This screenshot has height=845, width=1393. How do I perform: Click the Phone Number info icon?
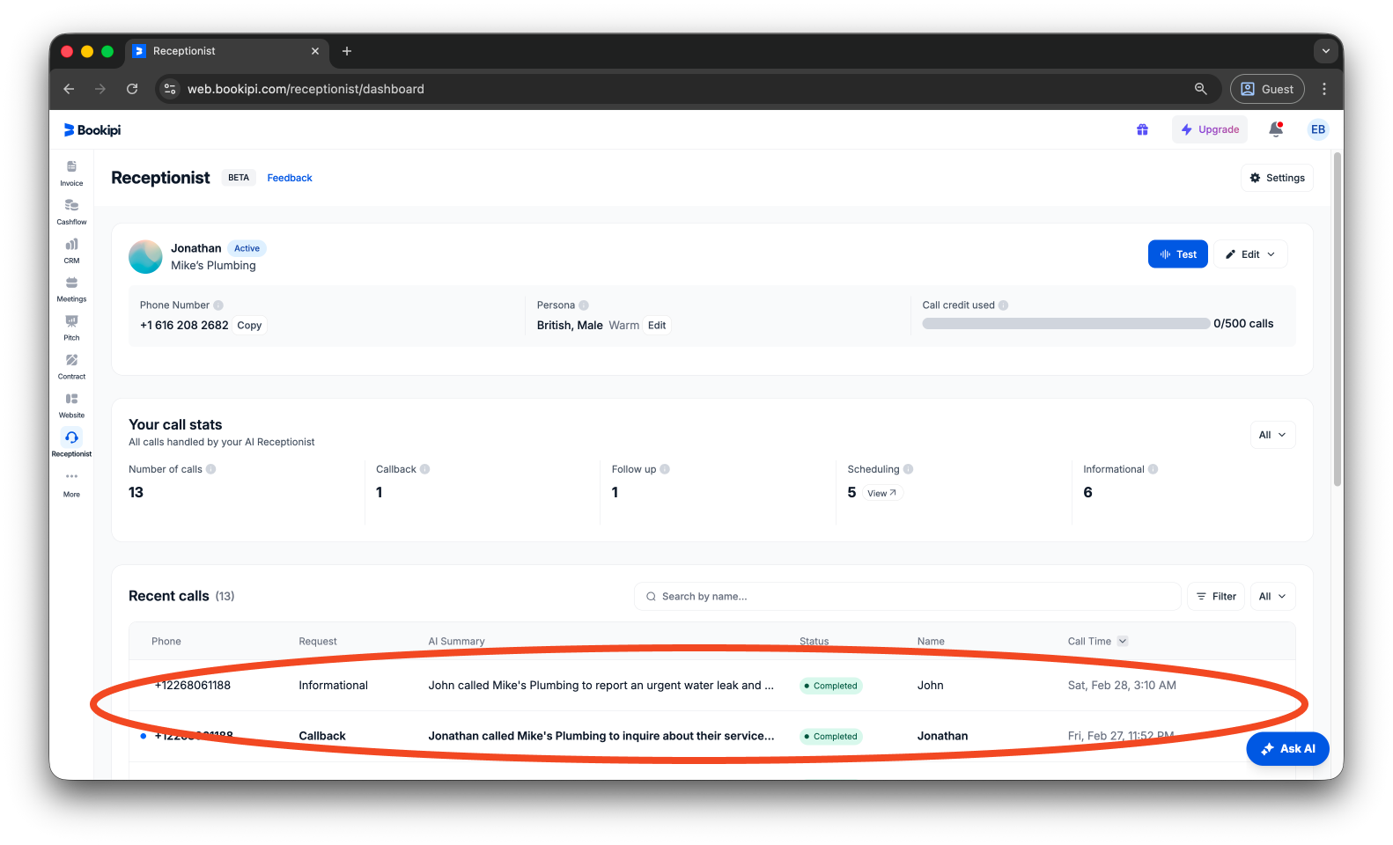click(x=218, y=305)
